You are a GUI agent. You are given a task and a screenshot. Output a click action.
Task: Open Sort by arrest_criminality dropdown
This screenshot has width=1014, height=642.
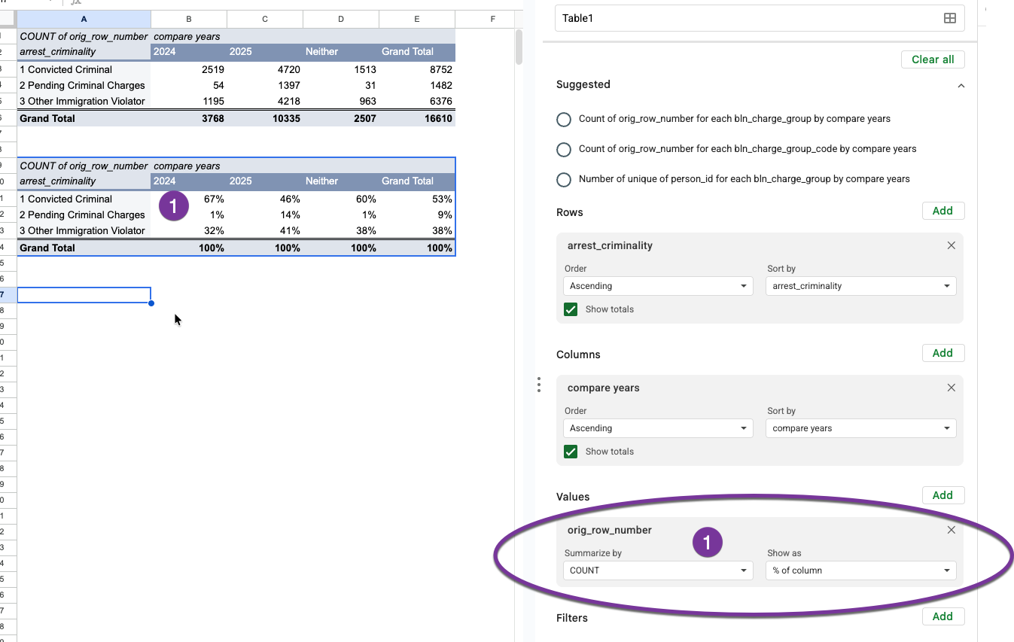pyautogui.click(x=860, y=286)
